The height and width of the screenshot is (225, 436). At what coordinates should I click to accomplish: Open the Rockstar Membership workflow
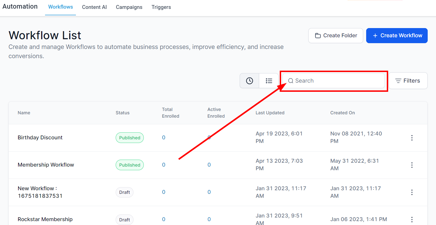tap(45, 219)
